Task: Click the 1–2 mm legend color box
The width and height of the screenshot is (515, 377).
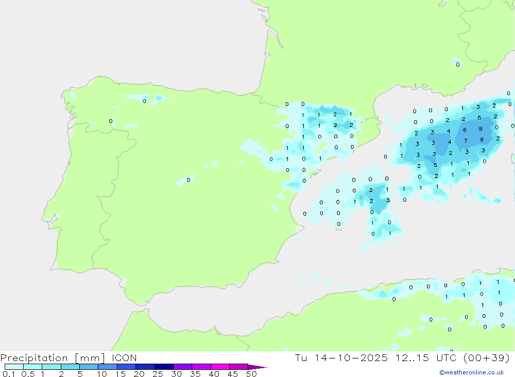Action: (x=51, y=367)
